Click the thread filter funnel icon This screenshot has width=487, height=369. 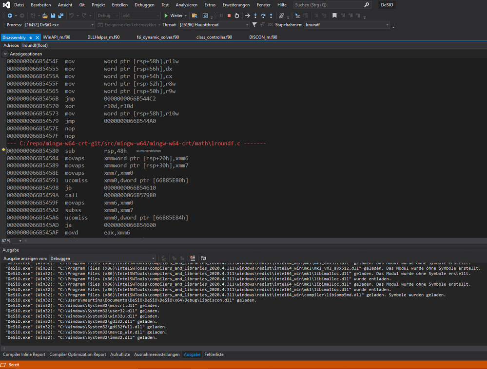click(254, 25)
